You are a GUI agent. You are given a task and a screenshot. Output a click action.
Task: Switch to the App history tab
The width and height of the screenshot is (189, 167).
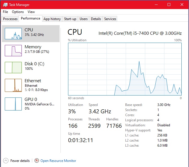(x=52, y=19)
